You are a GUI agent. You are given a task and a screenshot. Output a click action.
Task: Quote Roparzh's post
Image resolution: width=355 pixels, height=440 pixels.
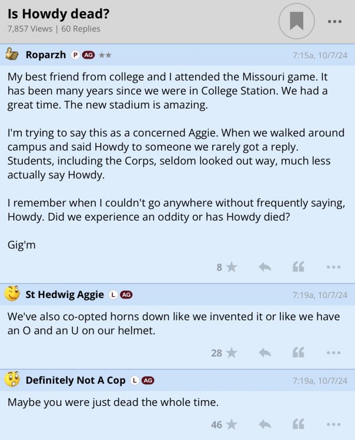[299, 267]
